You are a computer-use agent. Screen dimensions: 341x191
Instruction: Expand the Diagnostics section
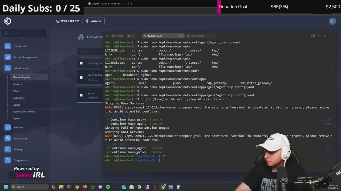(x=44, y=160)
